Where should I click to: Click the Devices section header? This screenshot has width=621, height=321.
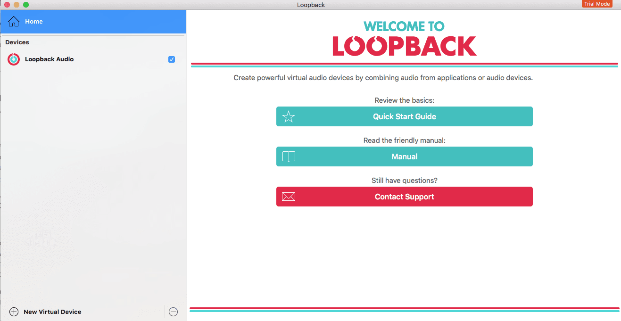click(x=17, y=42)
